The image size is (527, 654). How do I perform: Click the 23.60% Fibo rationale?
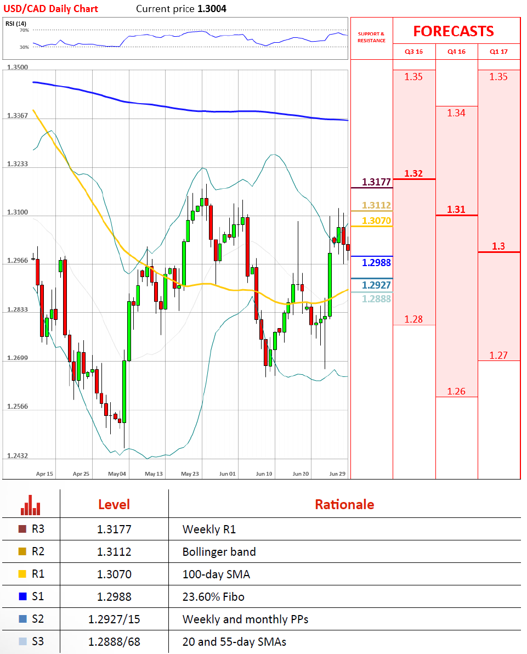(x=213, y=597)
